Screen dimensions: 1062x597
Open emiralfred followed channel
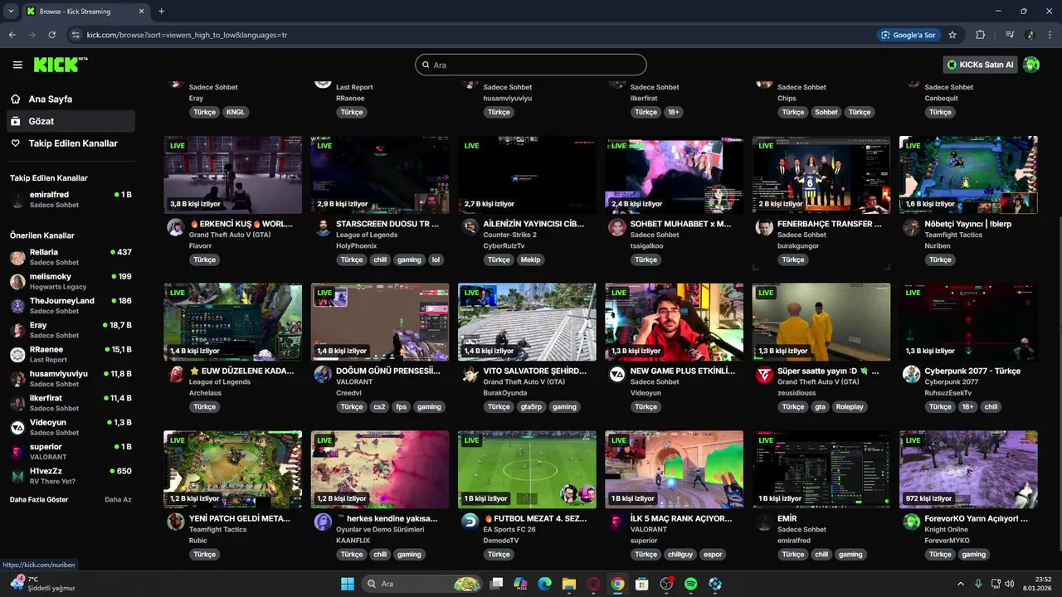pos(70,200)
